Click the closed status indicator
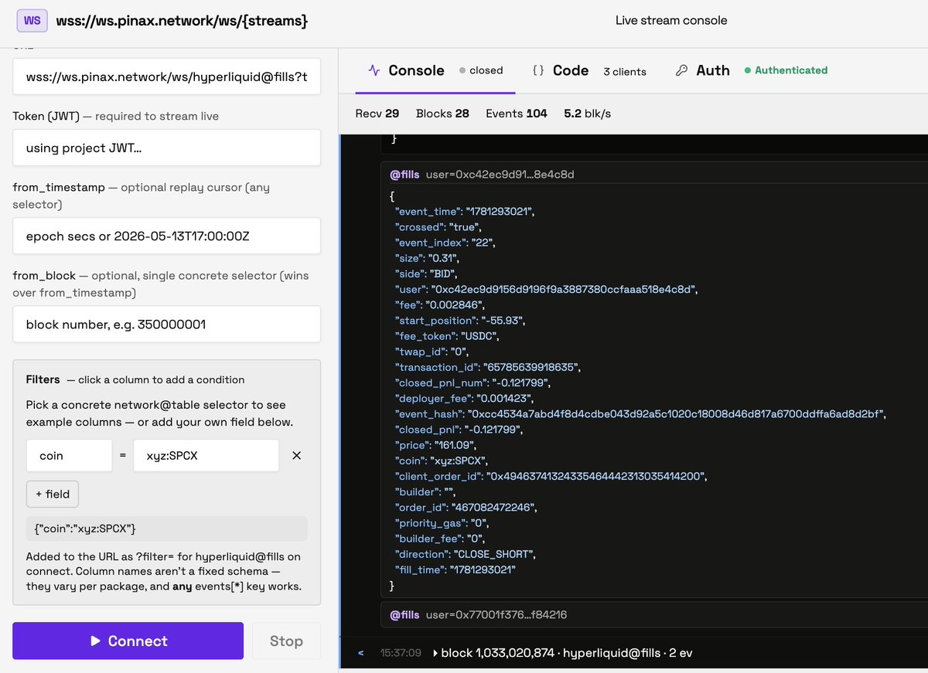 point(481,70)
